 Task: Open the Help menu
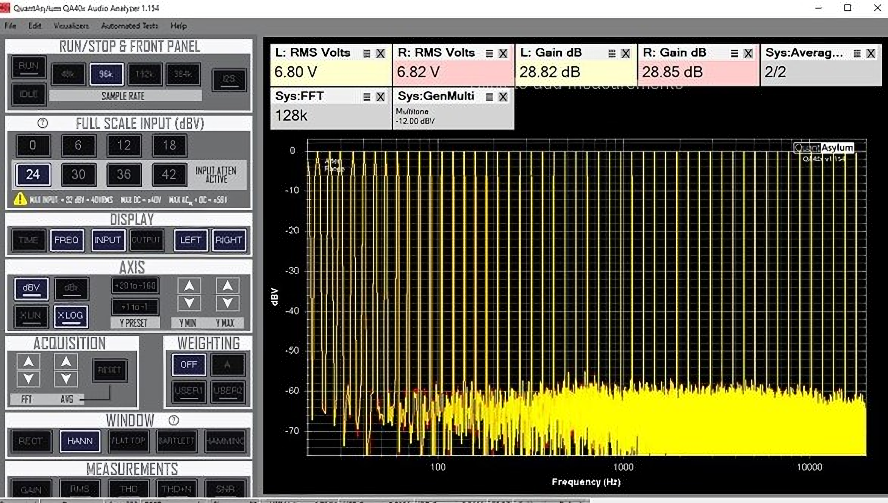coord(178,26)
